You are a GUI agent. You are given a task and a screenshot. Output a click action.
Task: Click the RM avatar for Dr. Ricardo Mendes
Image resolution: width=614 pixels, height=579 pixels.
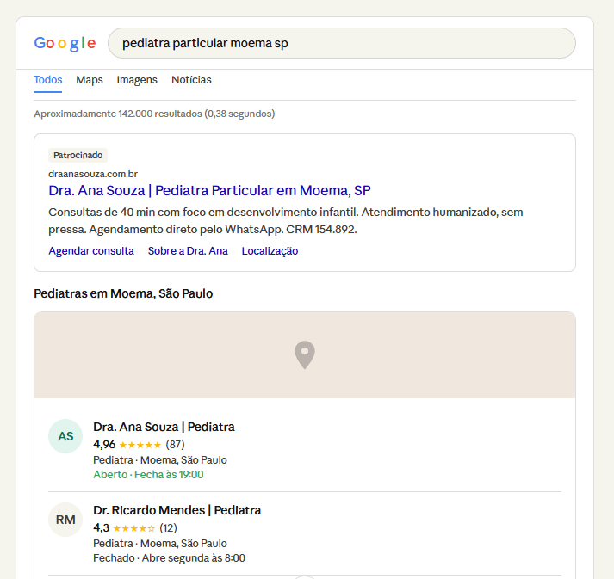(x=65, y=520)
